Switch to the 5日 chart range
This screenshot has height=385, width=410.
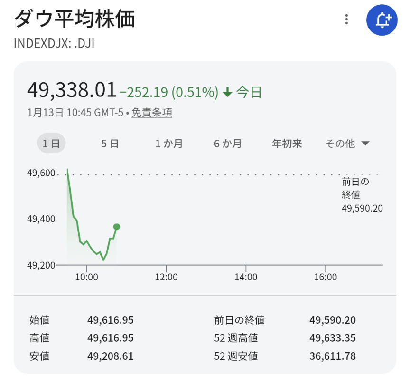[x=110, y=144]
